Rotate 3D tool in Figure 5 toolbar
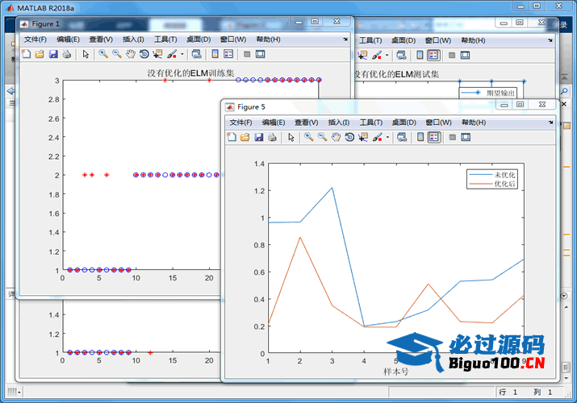 coord(349,137)
